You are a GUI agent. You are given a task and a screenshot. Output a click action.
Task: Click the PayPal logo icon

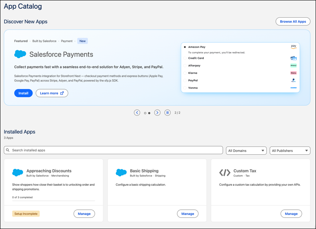pos(294,81)
